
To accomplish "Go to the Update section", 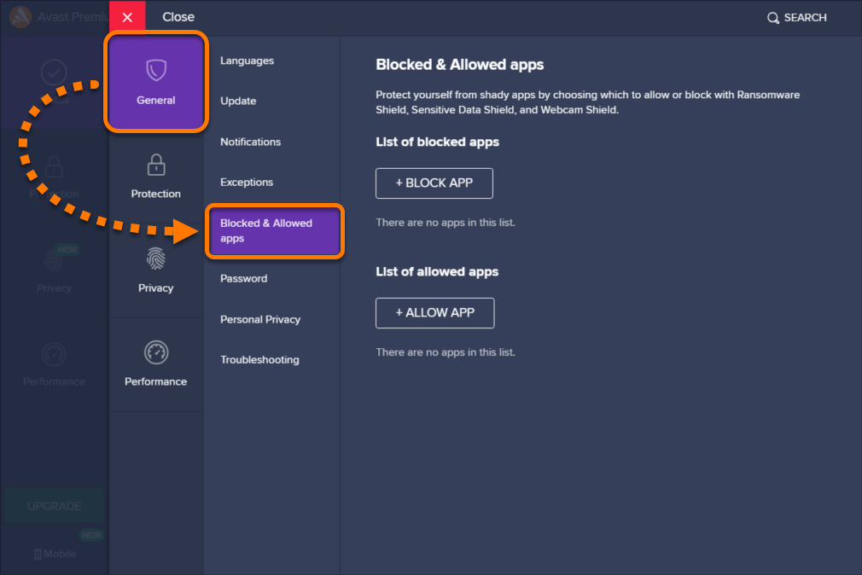I will 238,101.
